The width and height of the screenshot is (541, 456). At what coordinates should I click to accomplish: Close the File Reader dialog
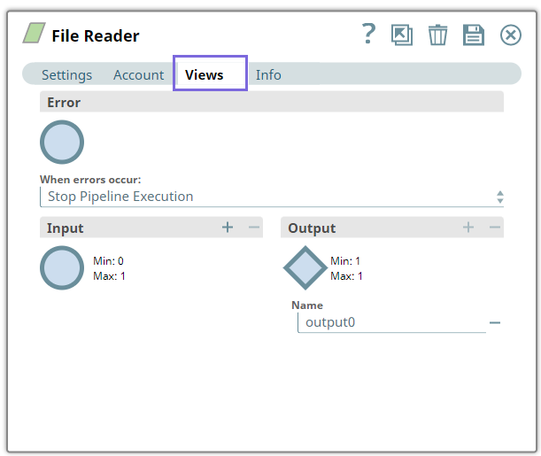511,35
